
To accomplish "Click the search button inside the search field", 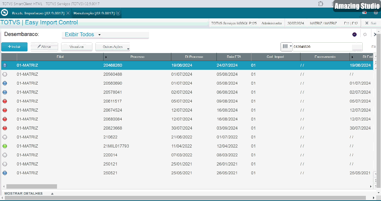I will tap(357, 47).
